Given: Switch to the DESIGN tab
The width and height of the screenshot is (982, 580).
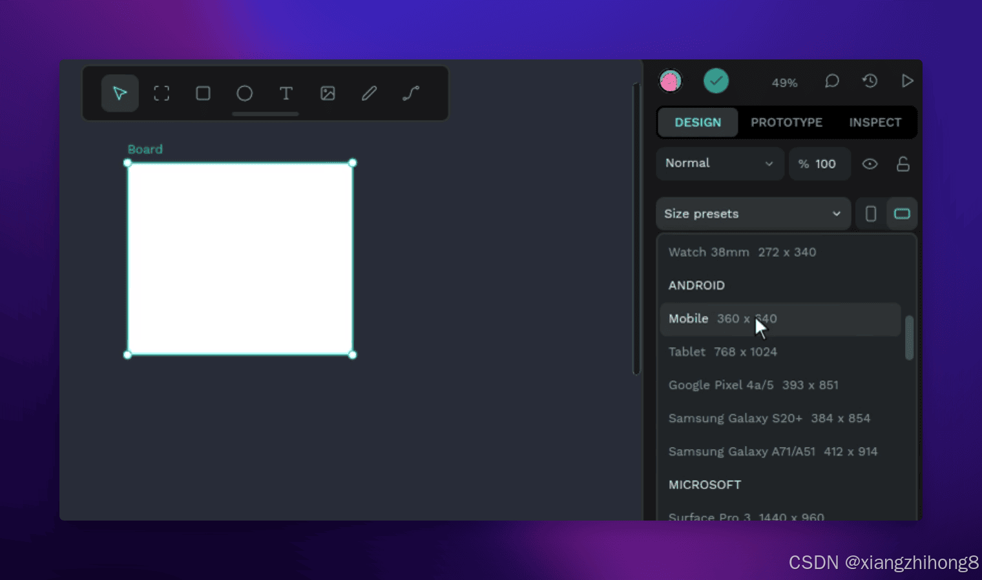Looking at the screenshot, I should [698, 123].
